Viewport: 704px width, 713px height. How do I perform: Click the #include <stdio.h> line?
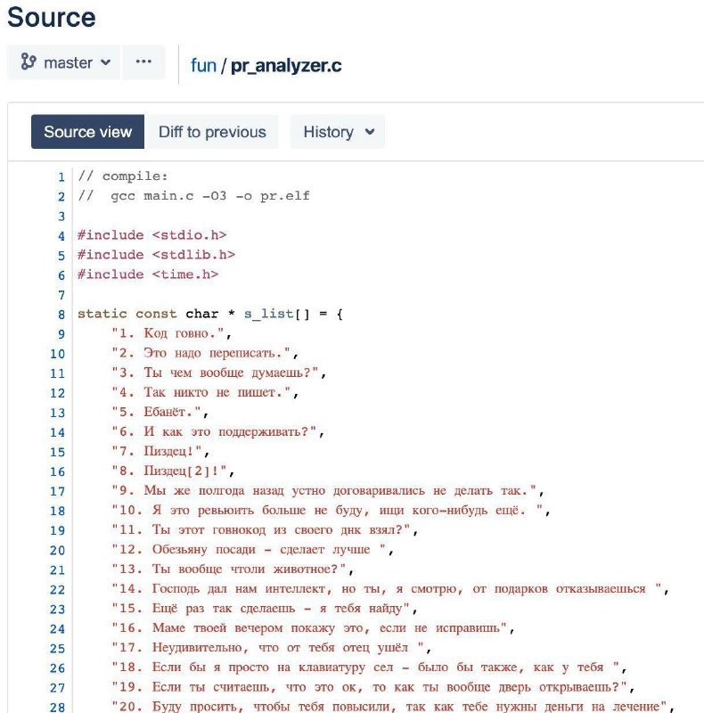point(151,235)
